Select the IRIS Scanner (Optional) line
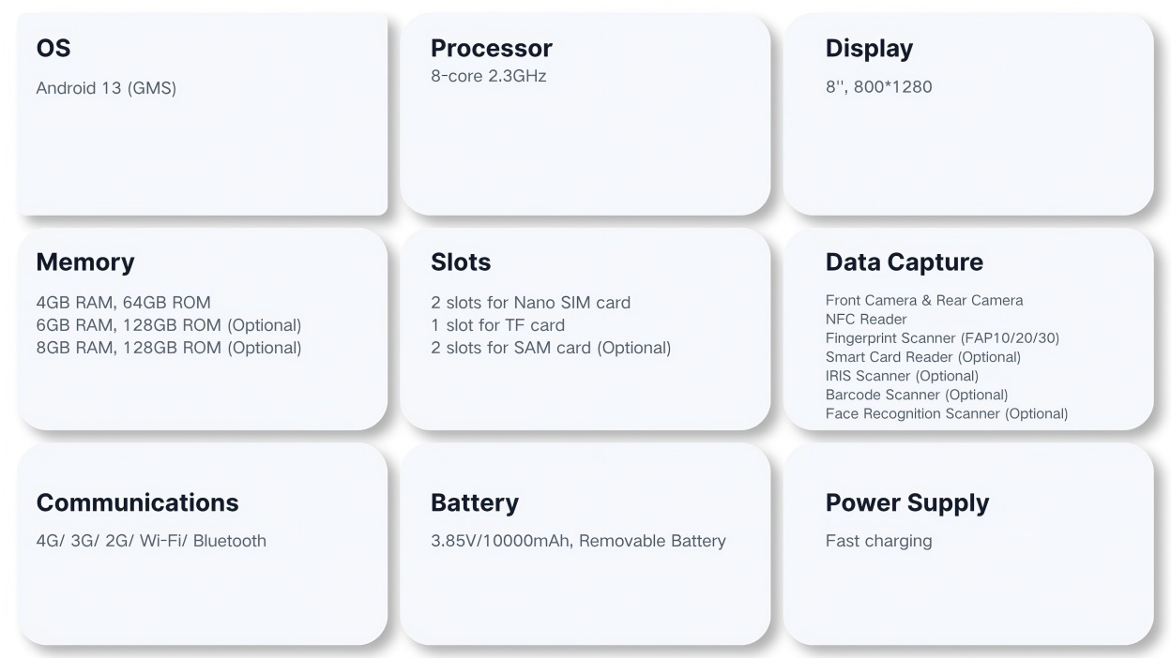This screenshot has width=1171, height=658. (x=902, y=376)
